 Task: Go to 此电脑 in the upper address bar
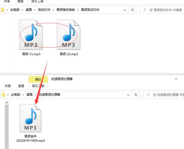coord(15,10)
